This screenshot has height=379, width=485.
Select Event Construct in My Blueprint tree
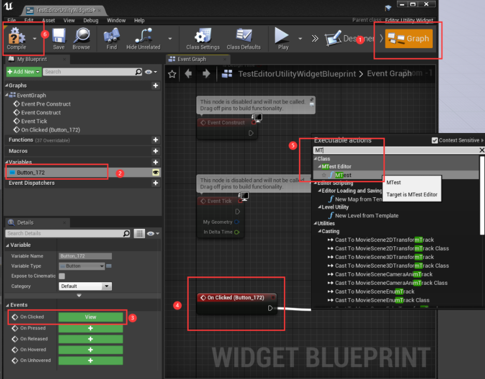coord(41,112)
